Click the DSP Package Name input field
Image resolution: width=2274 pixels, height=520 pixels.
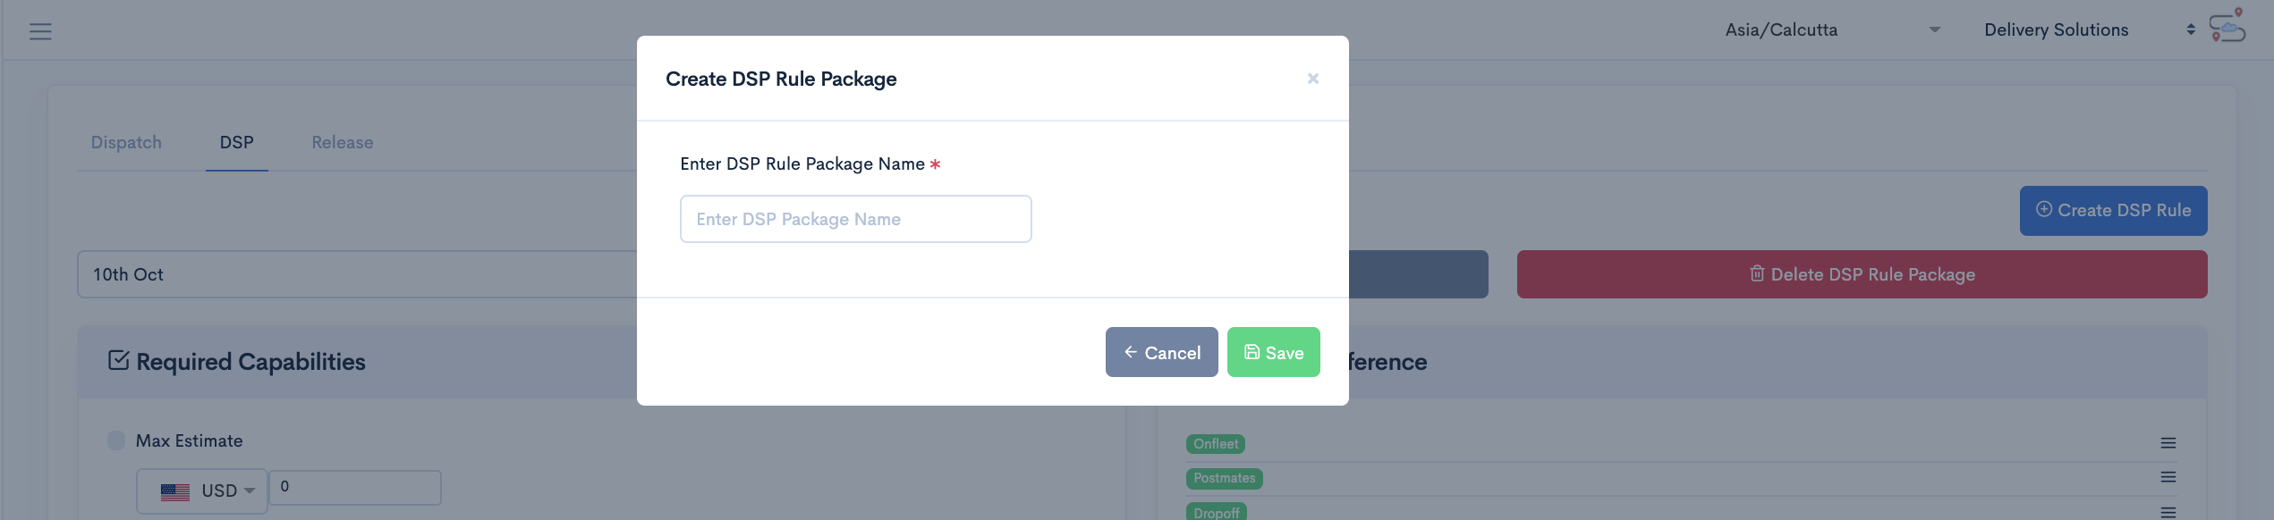click(x=855, y=219)
